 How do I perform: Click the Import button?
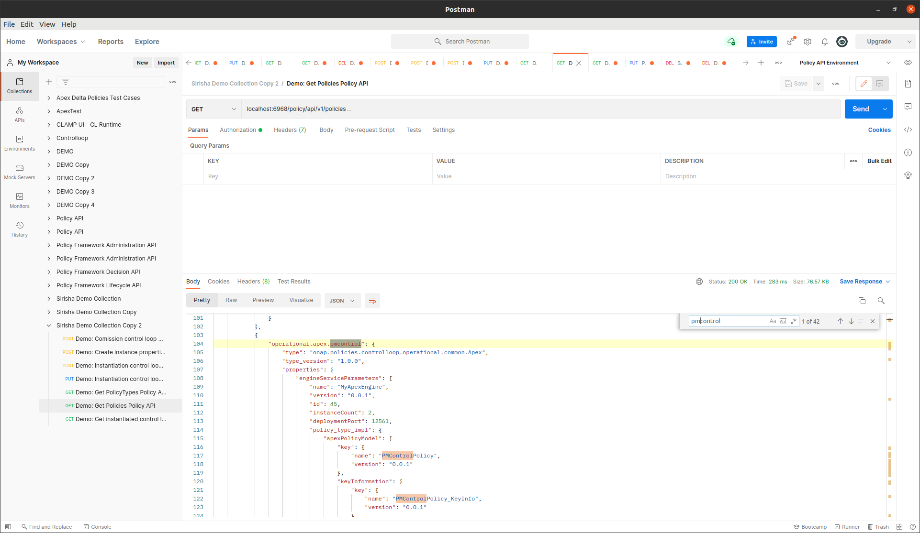click(166, 63)
